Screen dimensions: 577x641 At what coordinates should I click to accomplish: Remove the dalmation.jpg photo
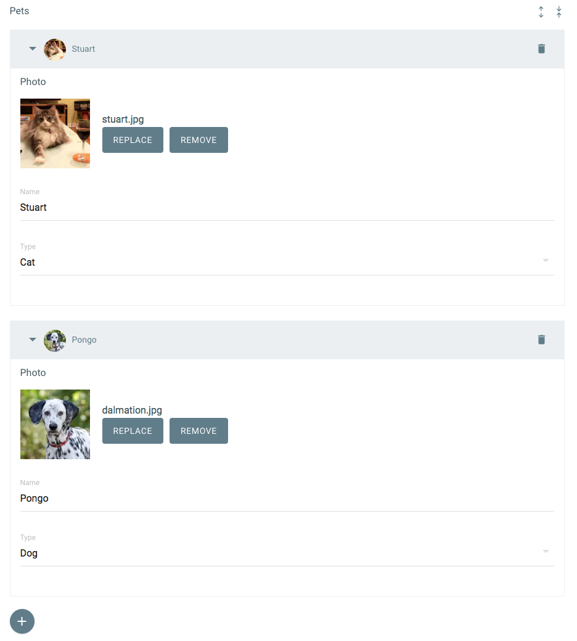coord(198,431)
